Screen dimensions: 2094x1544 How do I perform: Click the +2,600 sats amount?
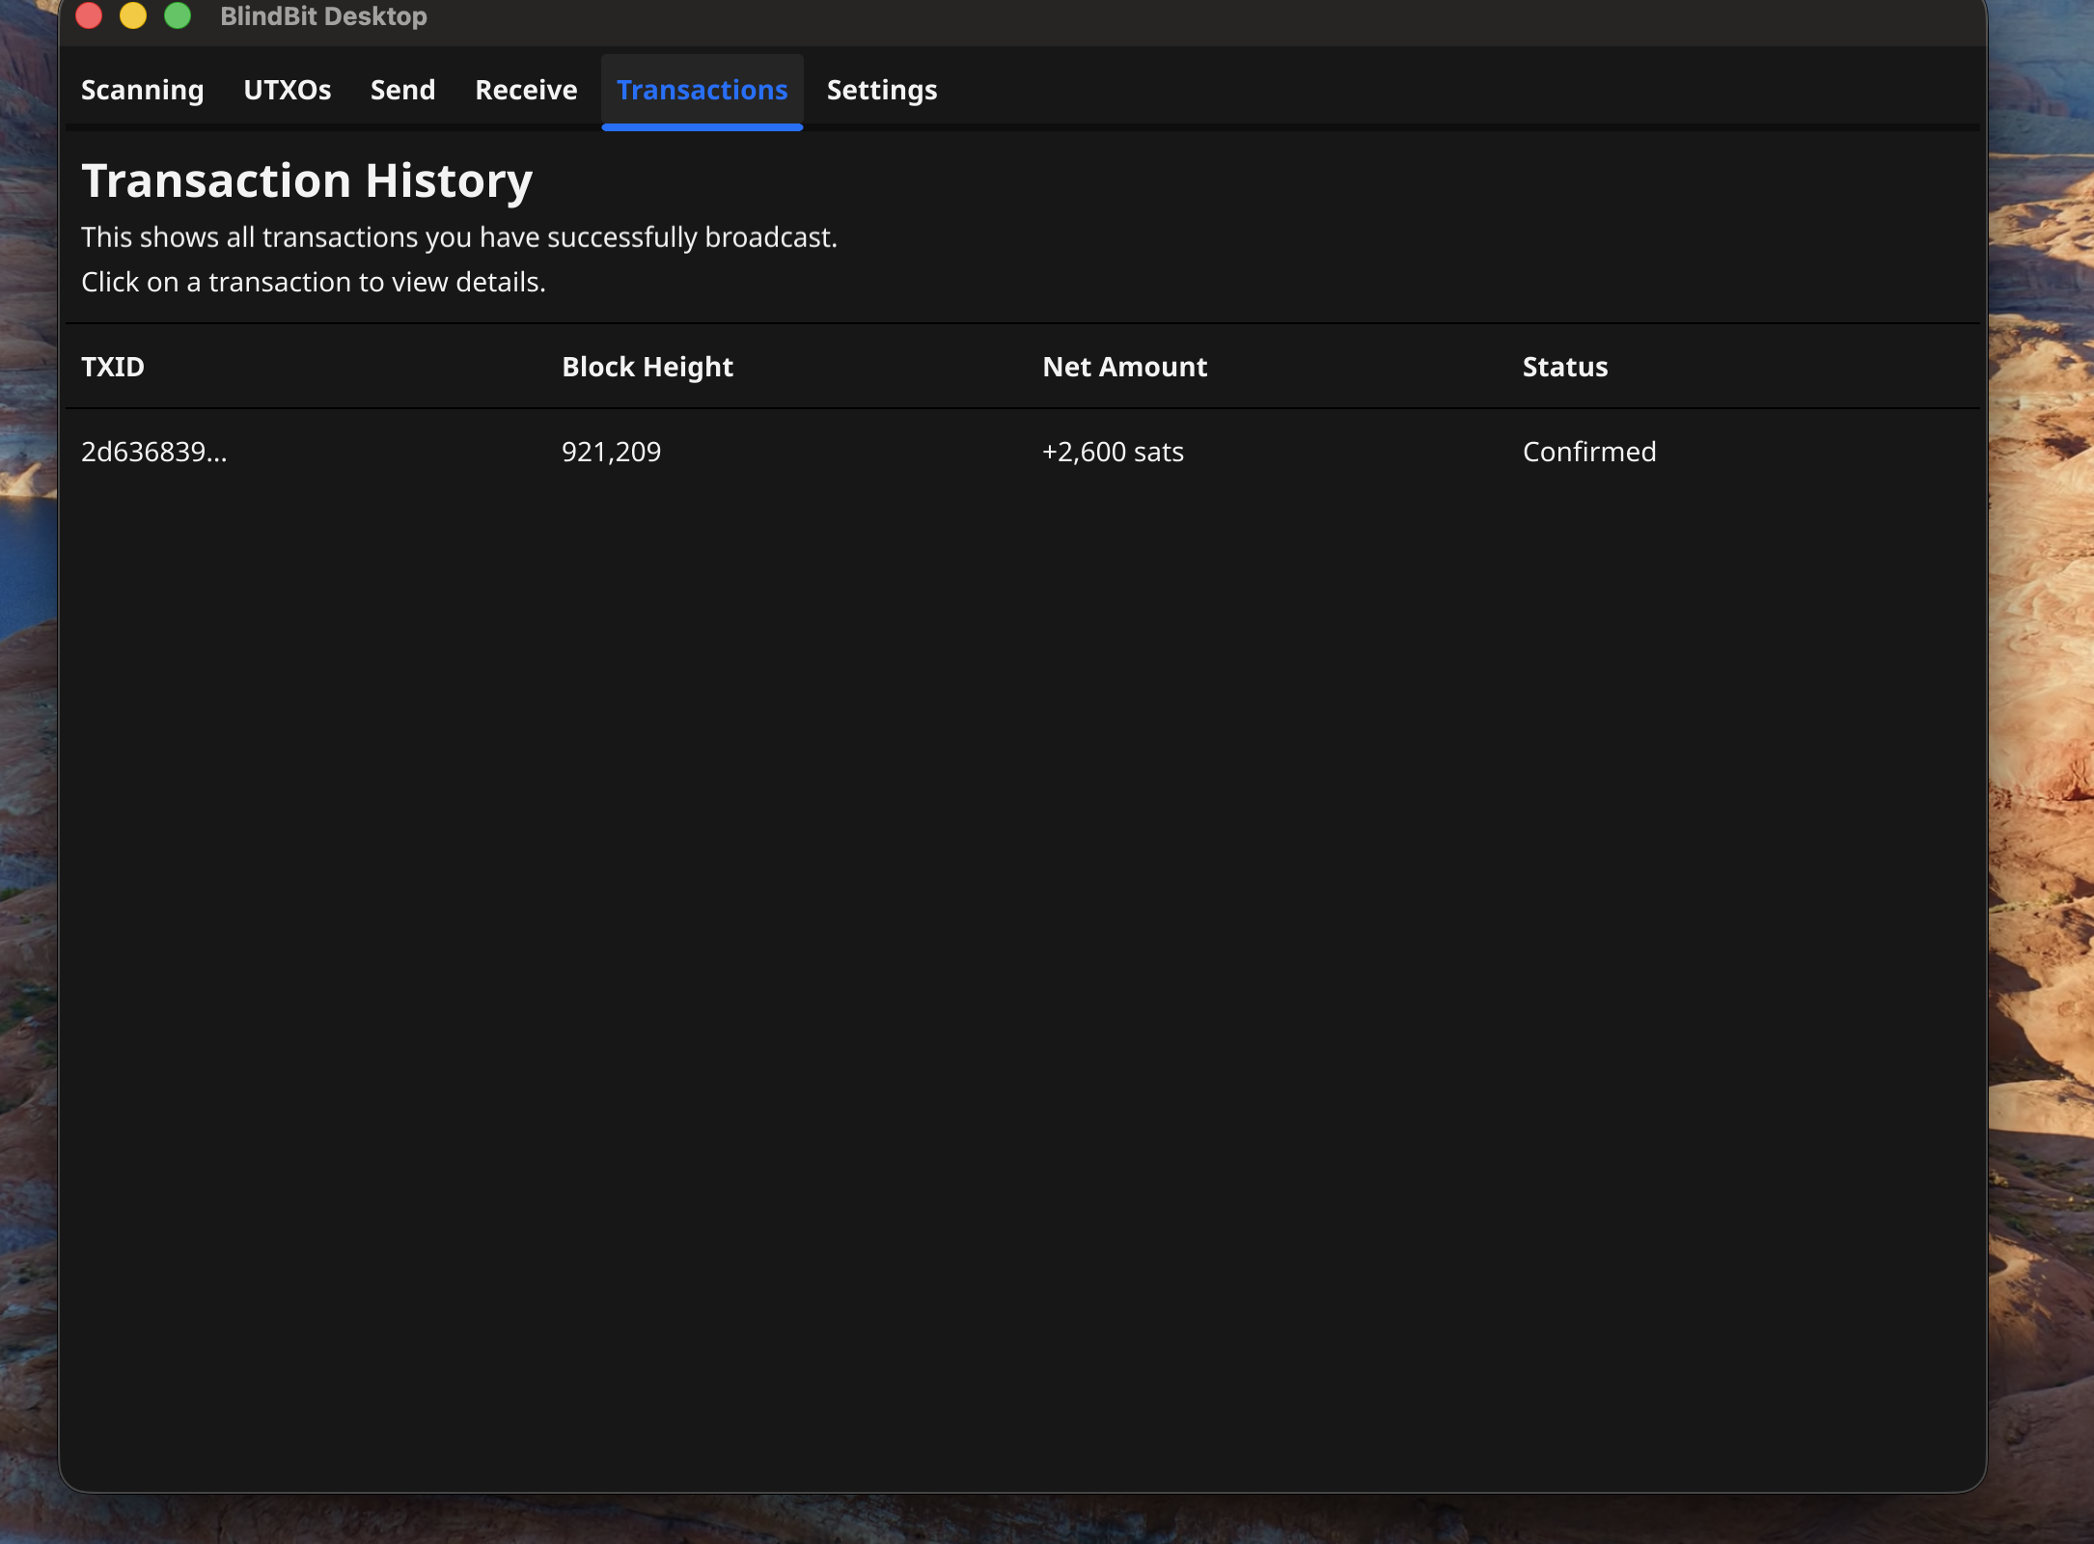click(1112, 452)
